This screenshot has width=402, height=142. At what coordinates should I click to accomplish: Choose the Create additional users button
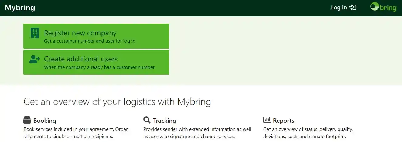tap(96, 62)
